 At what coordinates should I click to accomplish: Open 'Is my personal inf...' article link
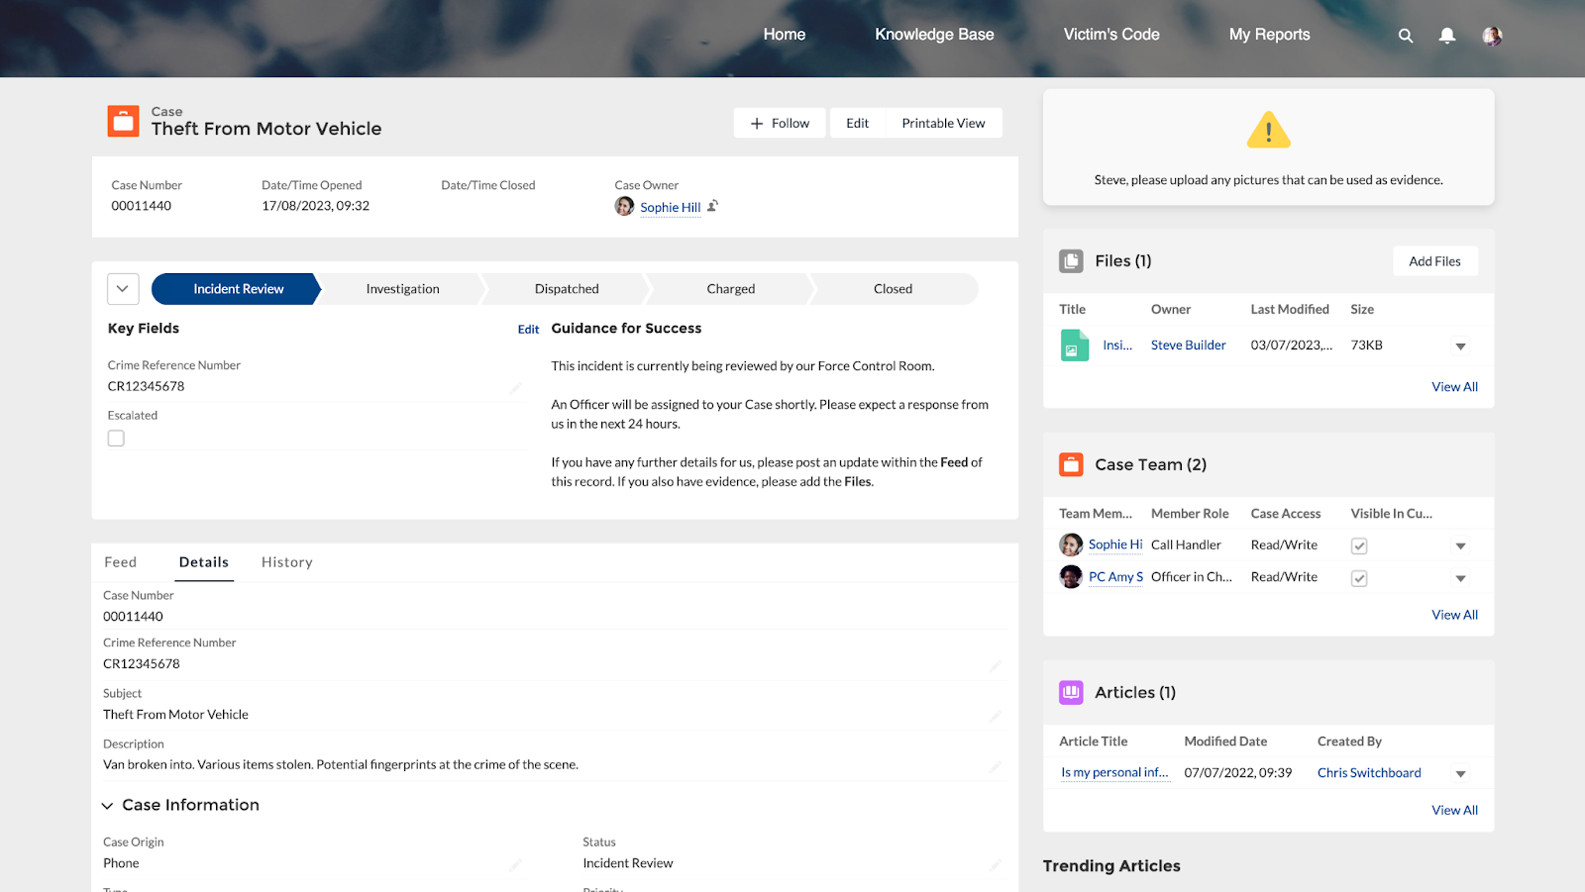coord(1114,773)
